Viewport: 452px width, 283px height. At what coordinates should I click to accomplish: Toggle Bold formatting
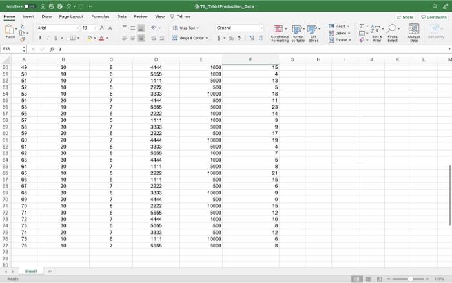40,37
